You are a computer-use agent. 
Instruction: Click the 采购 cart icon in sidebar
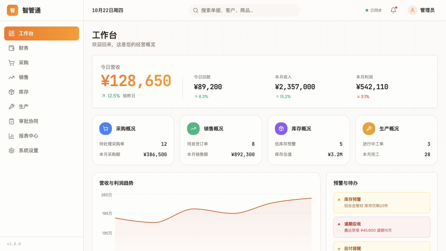tap(11, 63)
